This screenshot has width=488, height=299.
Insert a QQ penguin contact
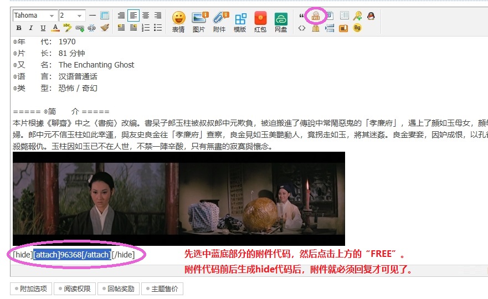pyautogui.click(x=371, y=16)
